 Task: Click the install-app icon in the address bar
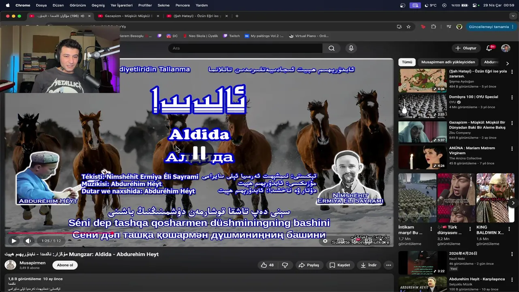tap(399, 27)
